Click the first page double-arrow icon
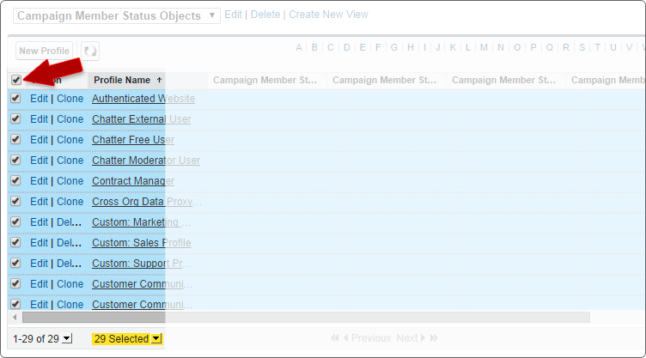This screenshot has width=646, height=358. point(335,338)
